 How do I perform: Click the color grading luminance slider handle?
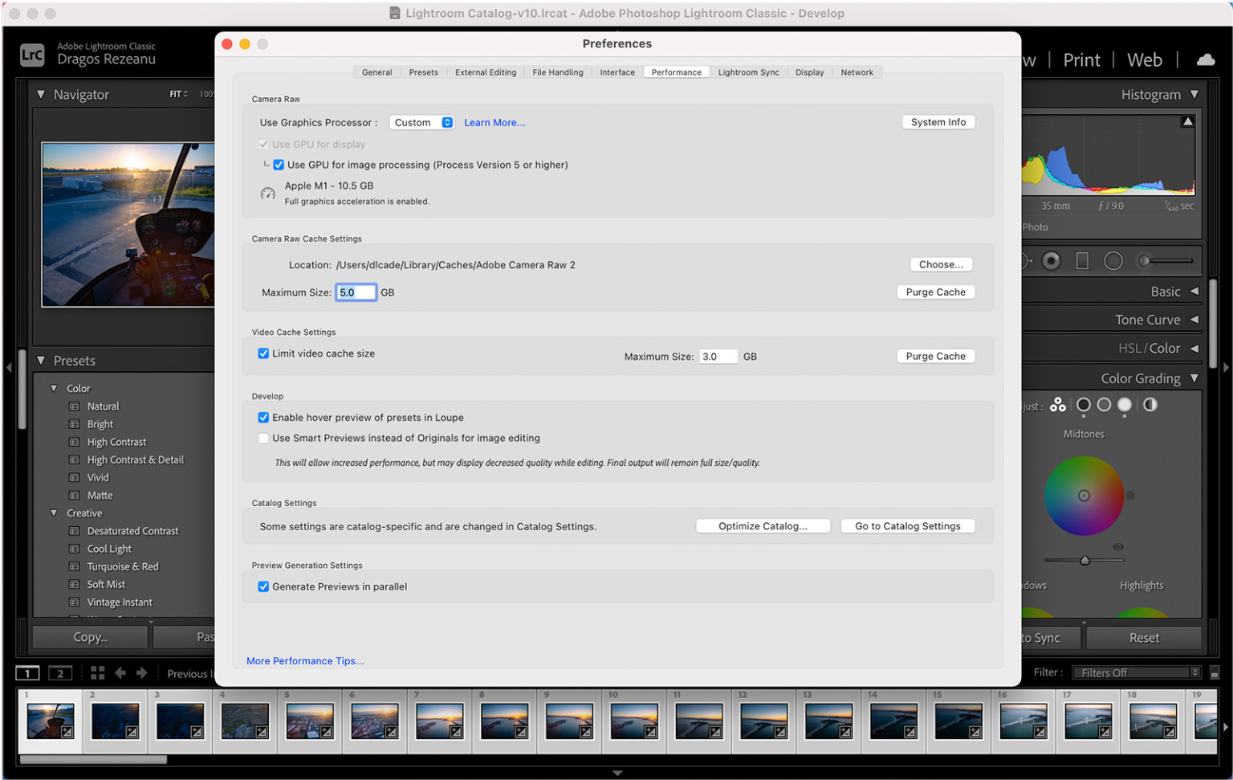pos(1084,561)
